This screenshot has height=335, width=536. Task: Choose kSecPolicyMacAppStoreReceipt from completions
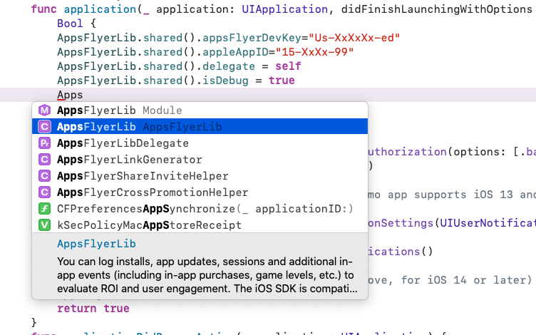(x=200, y=225)
